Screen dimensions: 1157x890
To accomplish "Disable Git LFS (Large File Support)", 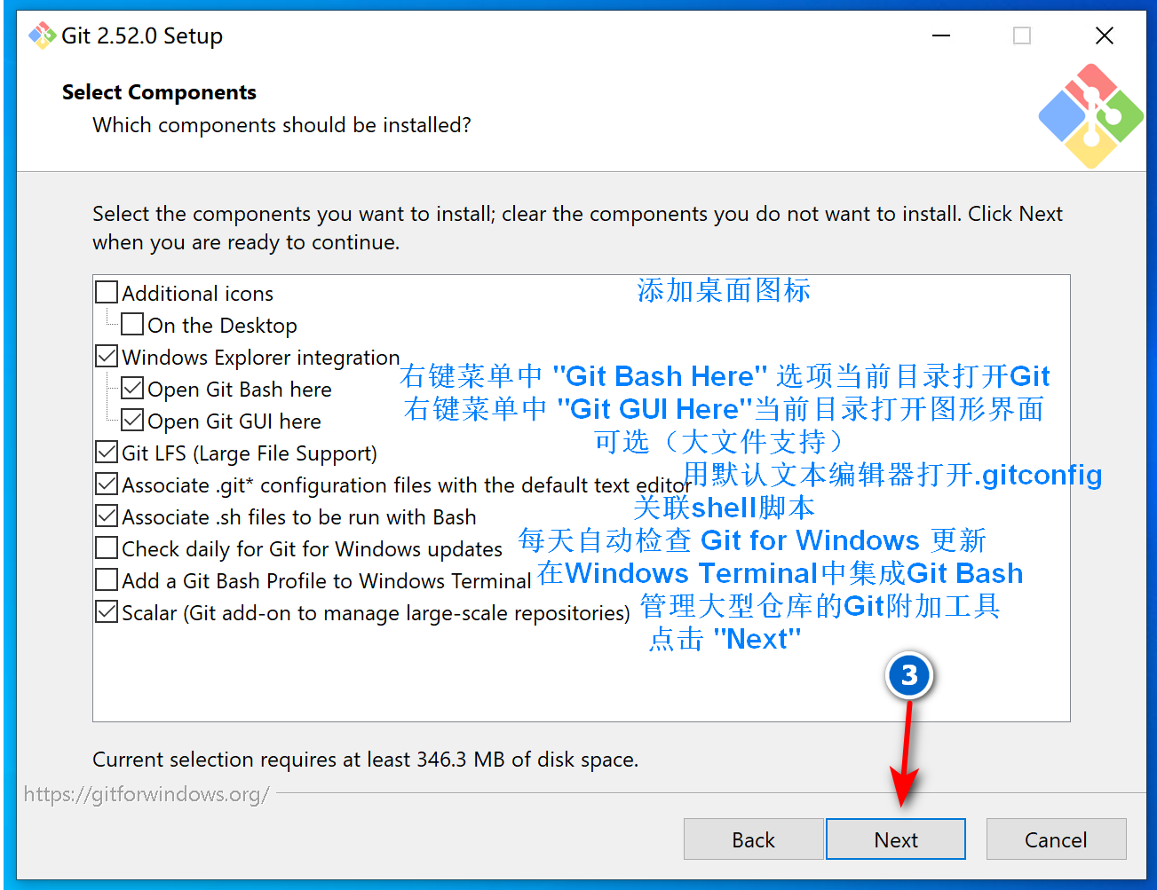I will pyautogui.click(x=106, y=452).
